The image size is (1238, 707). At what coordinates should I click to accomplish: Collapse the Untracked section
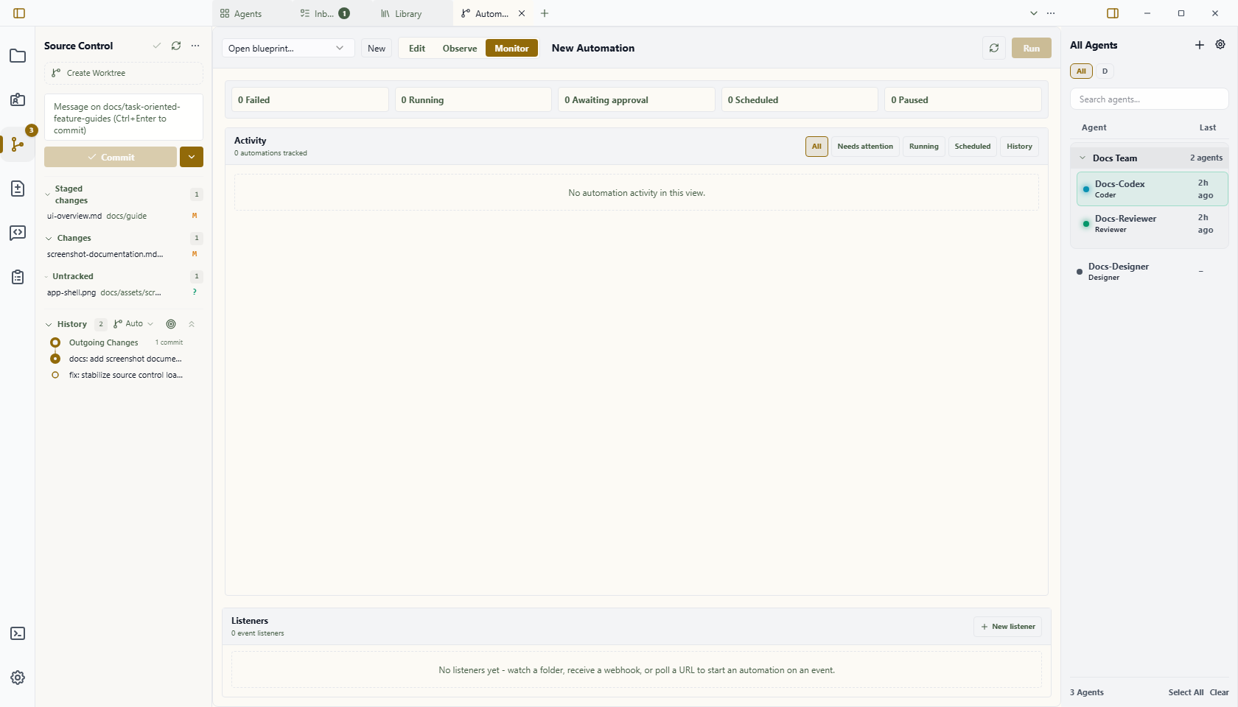tap(47, 277)
